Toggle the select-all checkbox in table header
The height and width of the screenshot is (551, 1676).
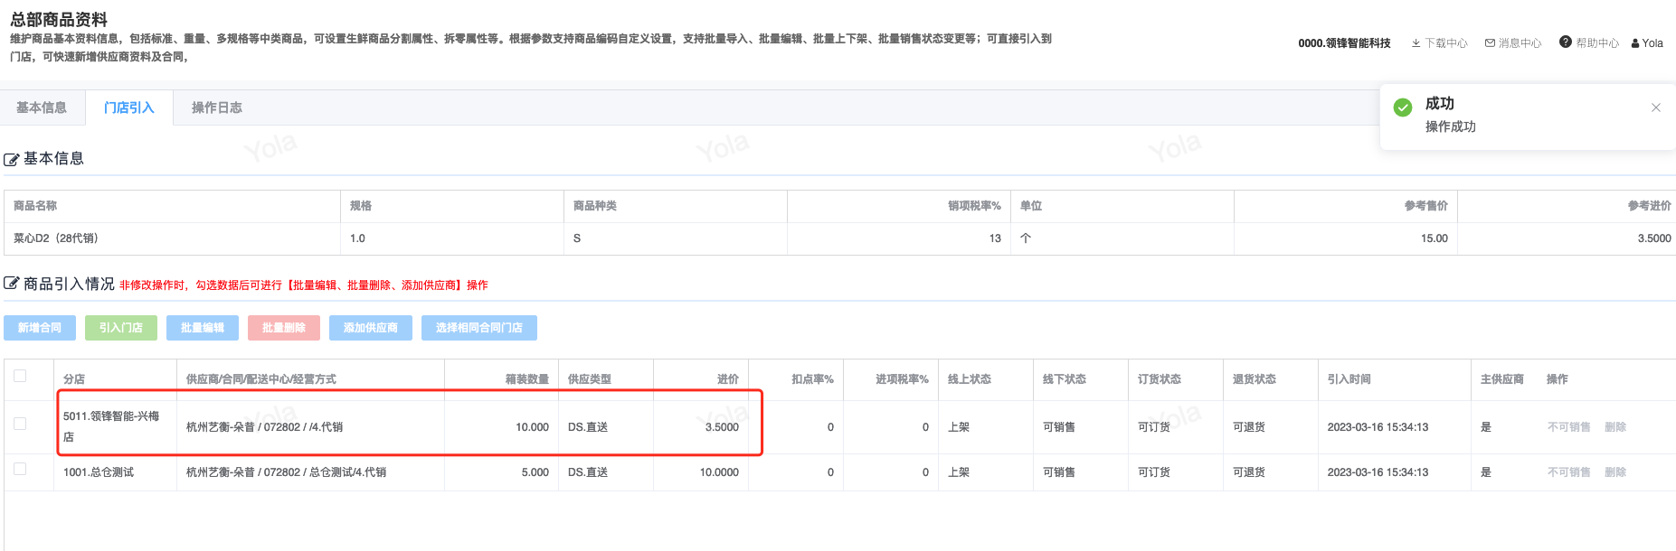[x=20, y=376]
